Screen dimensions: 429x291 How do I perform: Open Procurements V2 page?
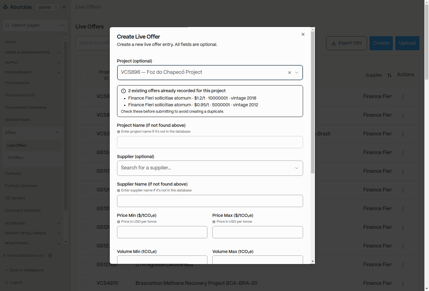[x=20, y=95]
